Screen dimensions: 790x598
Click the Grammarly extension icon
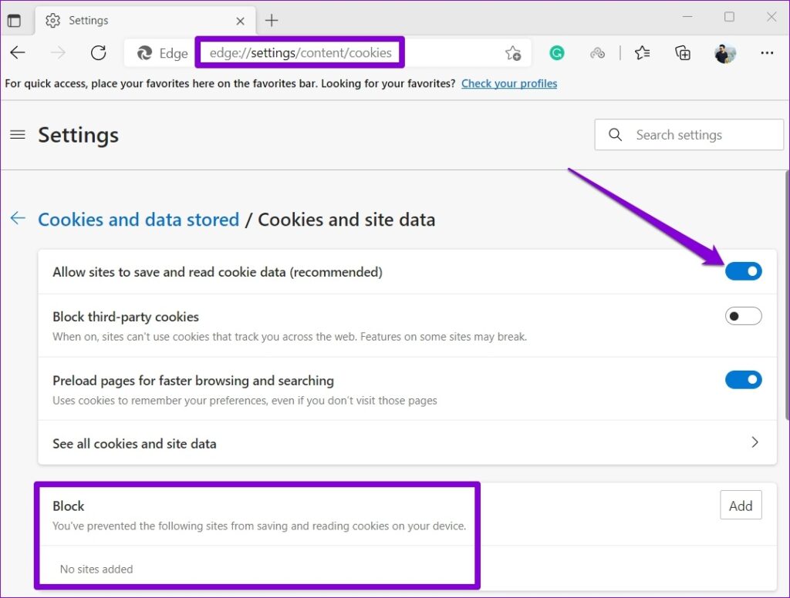click(x=557, y=52)
